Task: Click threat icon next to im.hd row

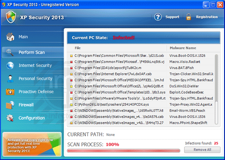Action: coord(71,80)
